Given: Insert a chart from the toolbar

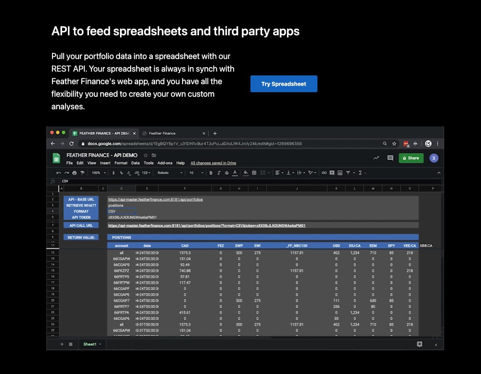Looking at the screenshot, I should 340,173.
